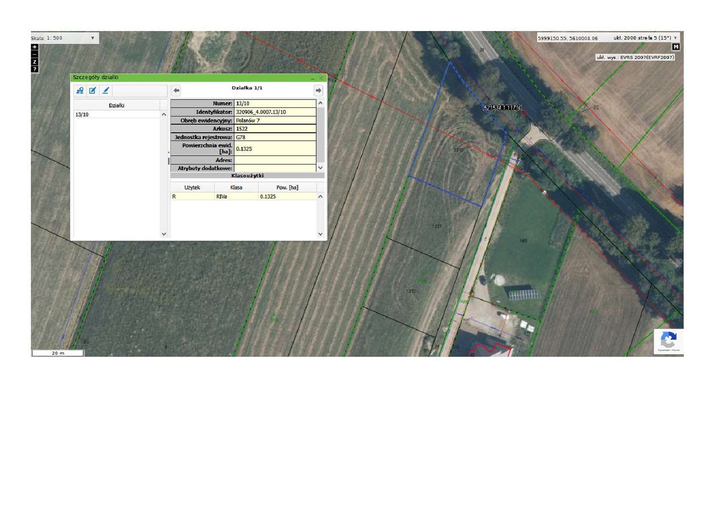Close the Szczegóły działki panel
The width and height of the screenshot is (723, 511).
[x=321, y=78]
